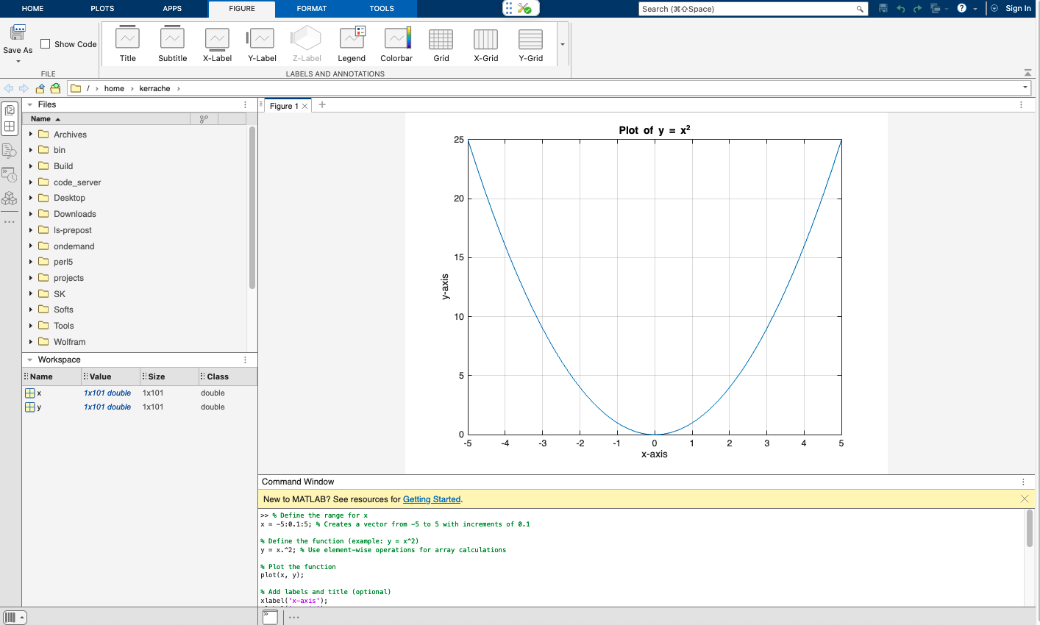Screen dimensions: 1040x625
Task: Click the save icon in quick access toolbar
Action: tap(883, 9)
